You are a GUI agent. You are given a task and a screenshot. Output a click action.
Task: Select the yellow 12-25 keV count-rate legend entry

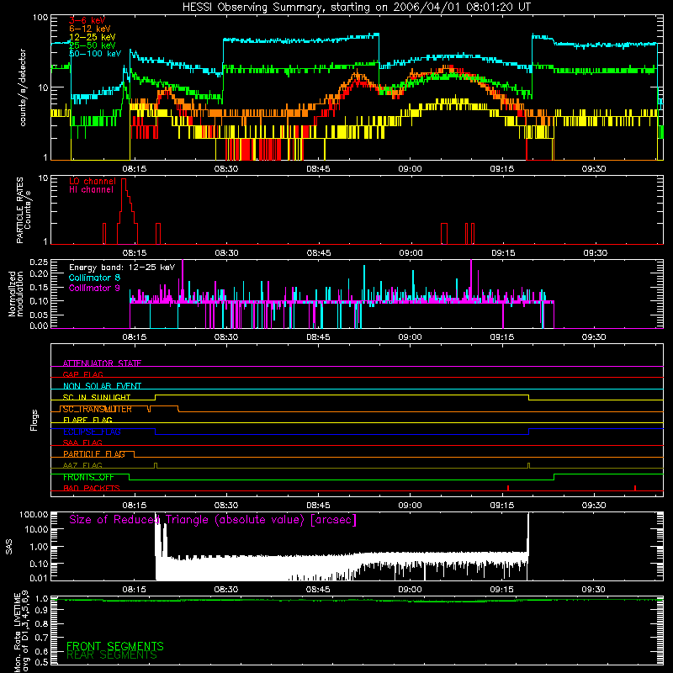pos(92,37)
